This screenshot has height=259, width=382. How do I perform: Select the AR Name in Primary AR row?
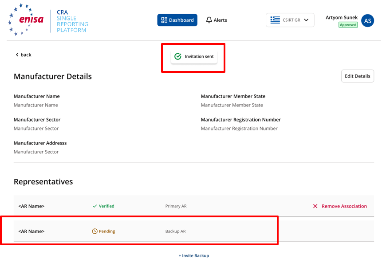point(32,206)
